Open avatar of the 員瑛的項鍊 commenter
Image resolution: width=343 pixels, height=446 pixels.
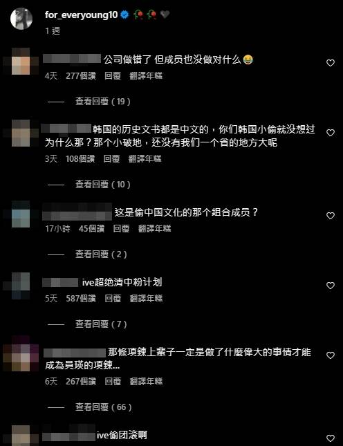click(21, 353)
